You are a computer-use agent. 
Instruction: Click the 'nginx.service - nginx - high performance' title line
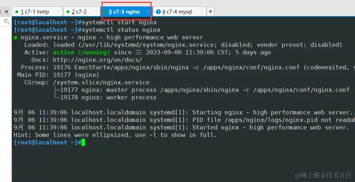[x=112, y=37]
